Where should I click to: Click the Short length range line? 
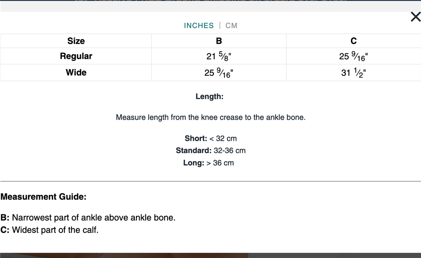pos(211,138)
